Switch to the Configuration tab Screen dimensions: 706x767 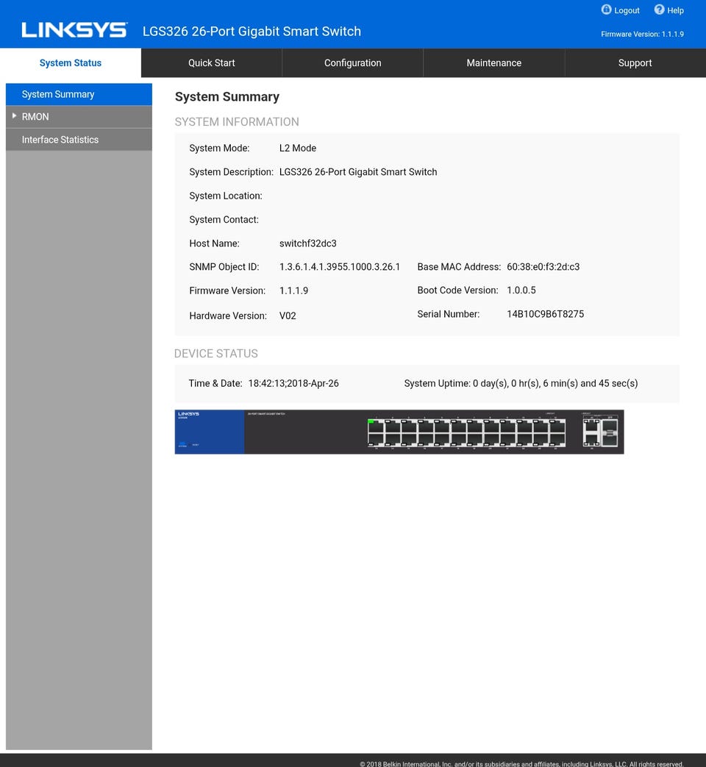click(353, 63)
